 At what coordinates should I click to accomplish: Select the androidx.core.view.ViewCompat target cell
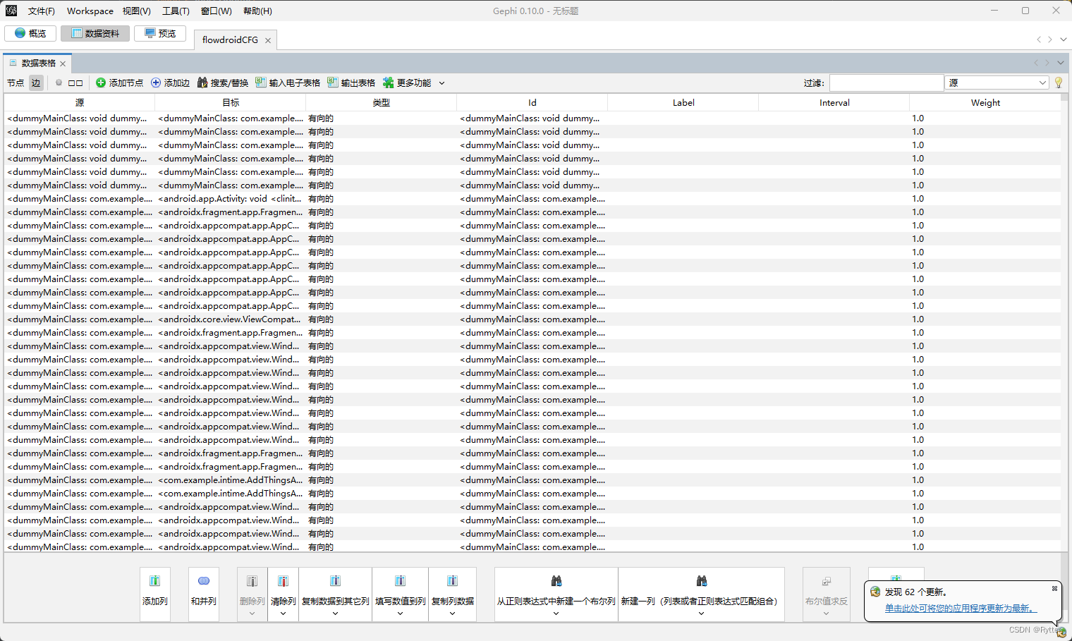231,319
